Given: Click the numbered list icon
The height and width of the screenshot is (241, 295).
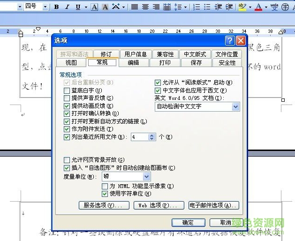Looking at the screenshot, I should coord(197,7).
